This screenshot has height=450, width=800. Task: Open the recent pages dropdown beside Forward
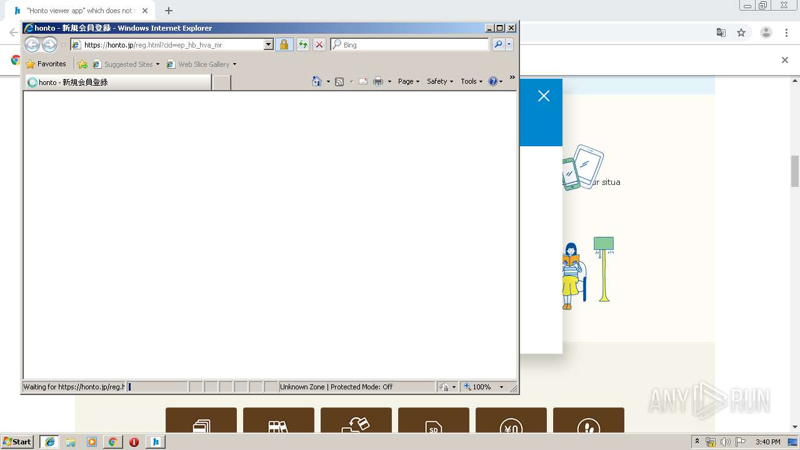(63, 45)
